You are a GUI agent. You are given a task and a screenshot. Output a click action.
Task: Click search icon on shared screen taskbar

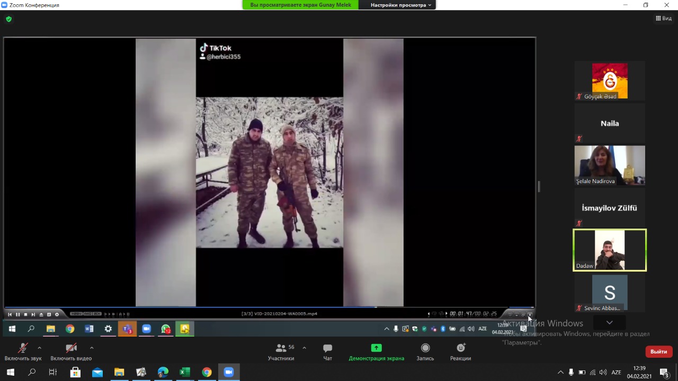31,329
